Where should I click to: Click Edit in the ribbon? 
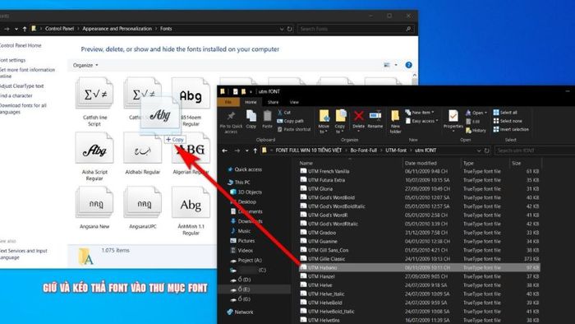pyautogui.click(x=472, y=122)
